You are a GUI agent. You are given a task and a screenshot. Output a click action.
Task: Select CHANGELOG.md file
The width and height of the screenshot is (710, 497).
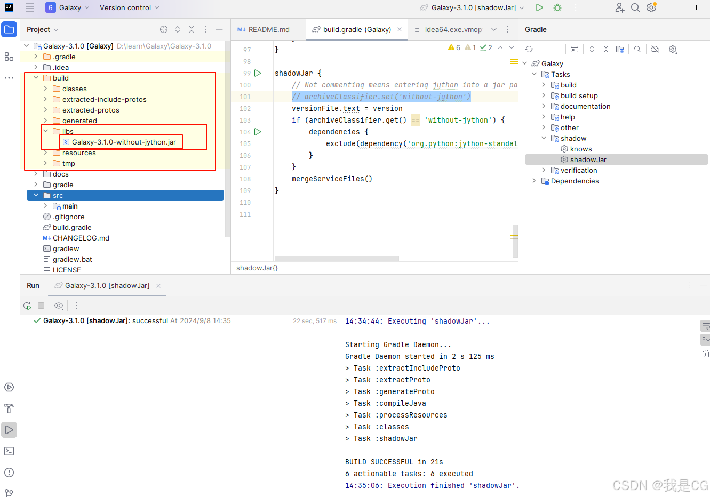click(x=76, y=238)
